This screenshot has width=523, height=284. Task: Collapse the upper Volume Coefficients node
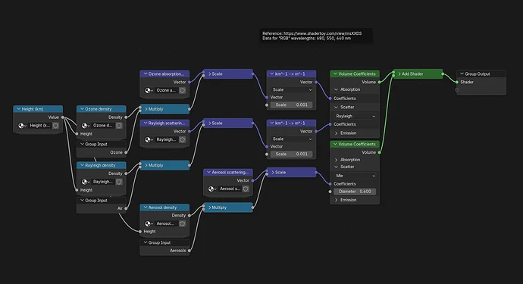click(336, 73)
